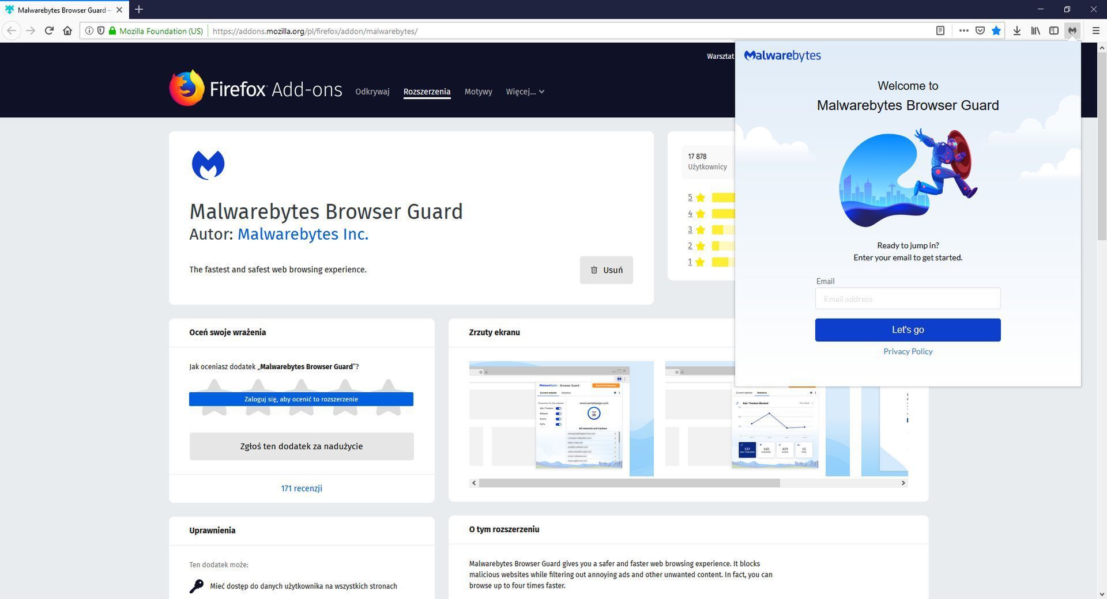1107x599 pixels.
Task: Open the Warsztat link in header
Action: [720, 56]
